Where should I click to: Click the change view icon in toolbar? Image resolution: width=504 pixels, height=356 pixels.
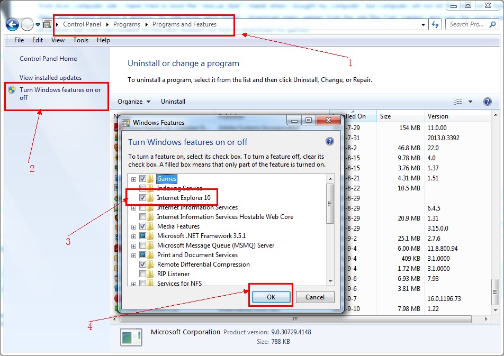click(458, 102)
